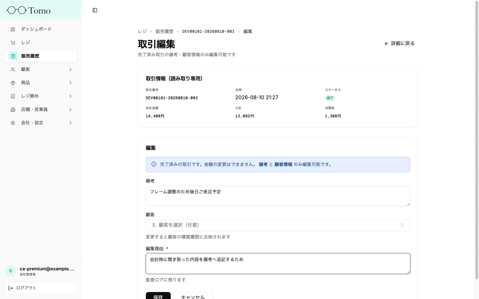Open DEV00101-20260810-003 breadcrumb link
This screenshot has height=299, width=479.
(208, 31)
